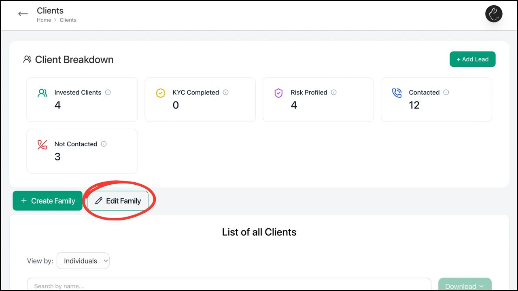Image resolution: width=518 pixels, height=291 pixels.
Task: Show info for Invested Clients
Action: coord(108,92)
